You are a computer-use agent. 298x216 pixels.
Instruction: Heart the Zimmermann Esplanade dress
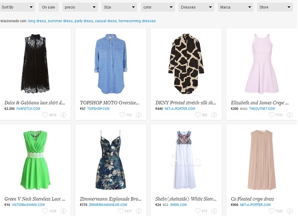[x=121, y=211]
